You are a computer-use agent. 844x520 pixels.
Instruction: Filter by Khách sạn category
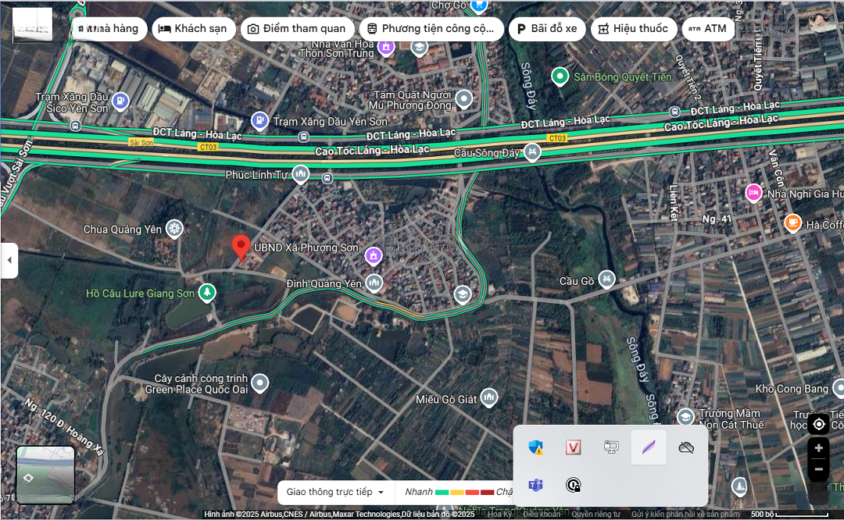[x=194, y=29]
